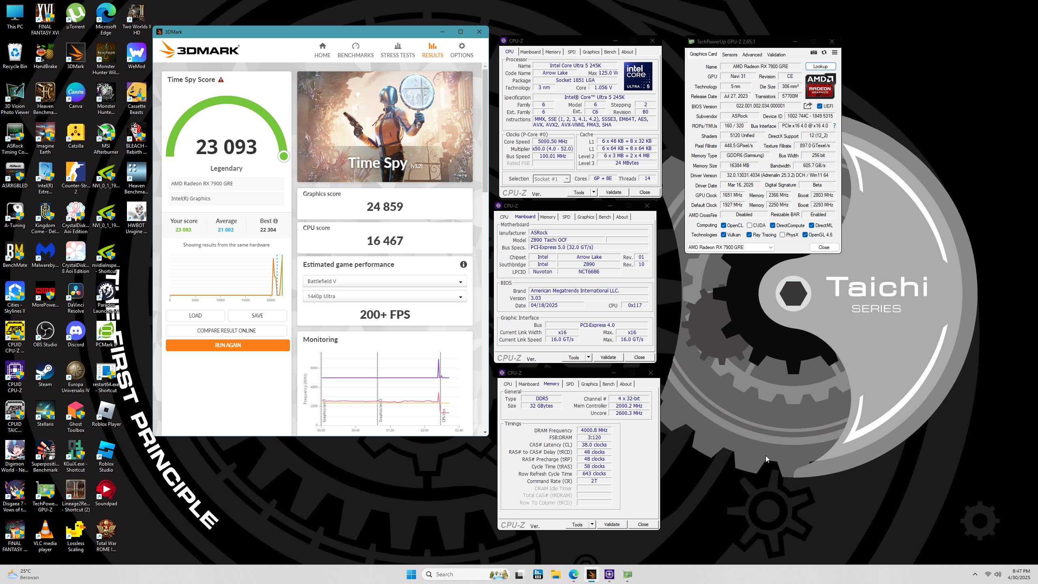Screen dimensions: 1038x584
Task: Select Bench tab in top CPU-Z window
Action: click(610, 52)
